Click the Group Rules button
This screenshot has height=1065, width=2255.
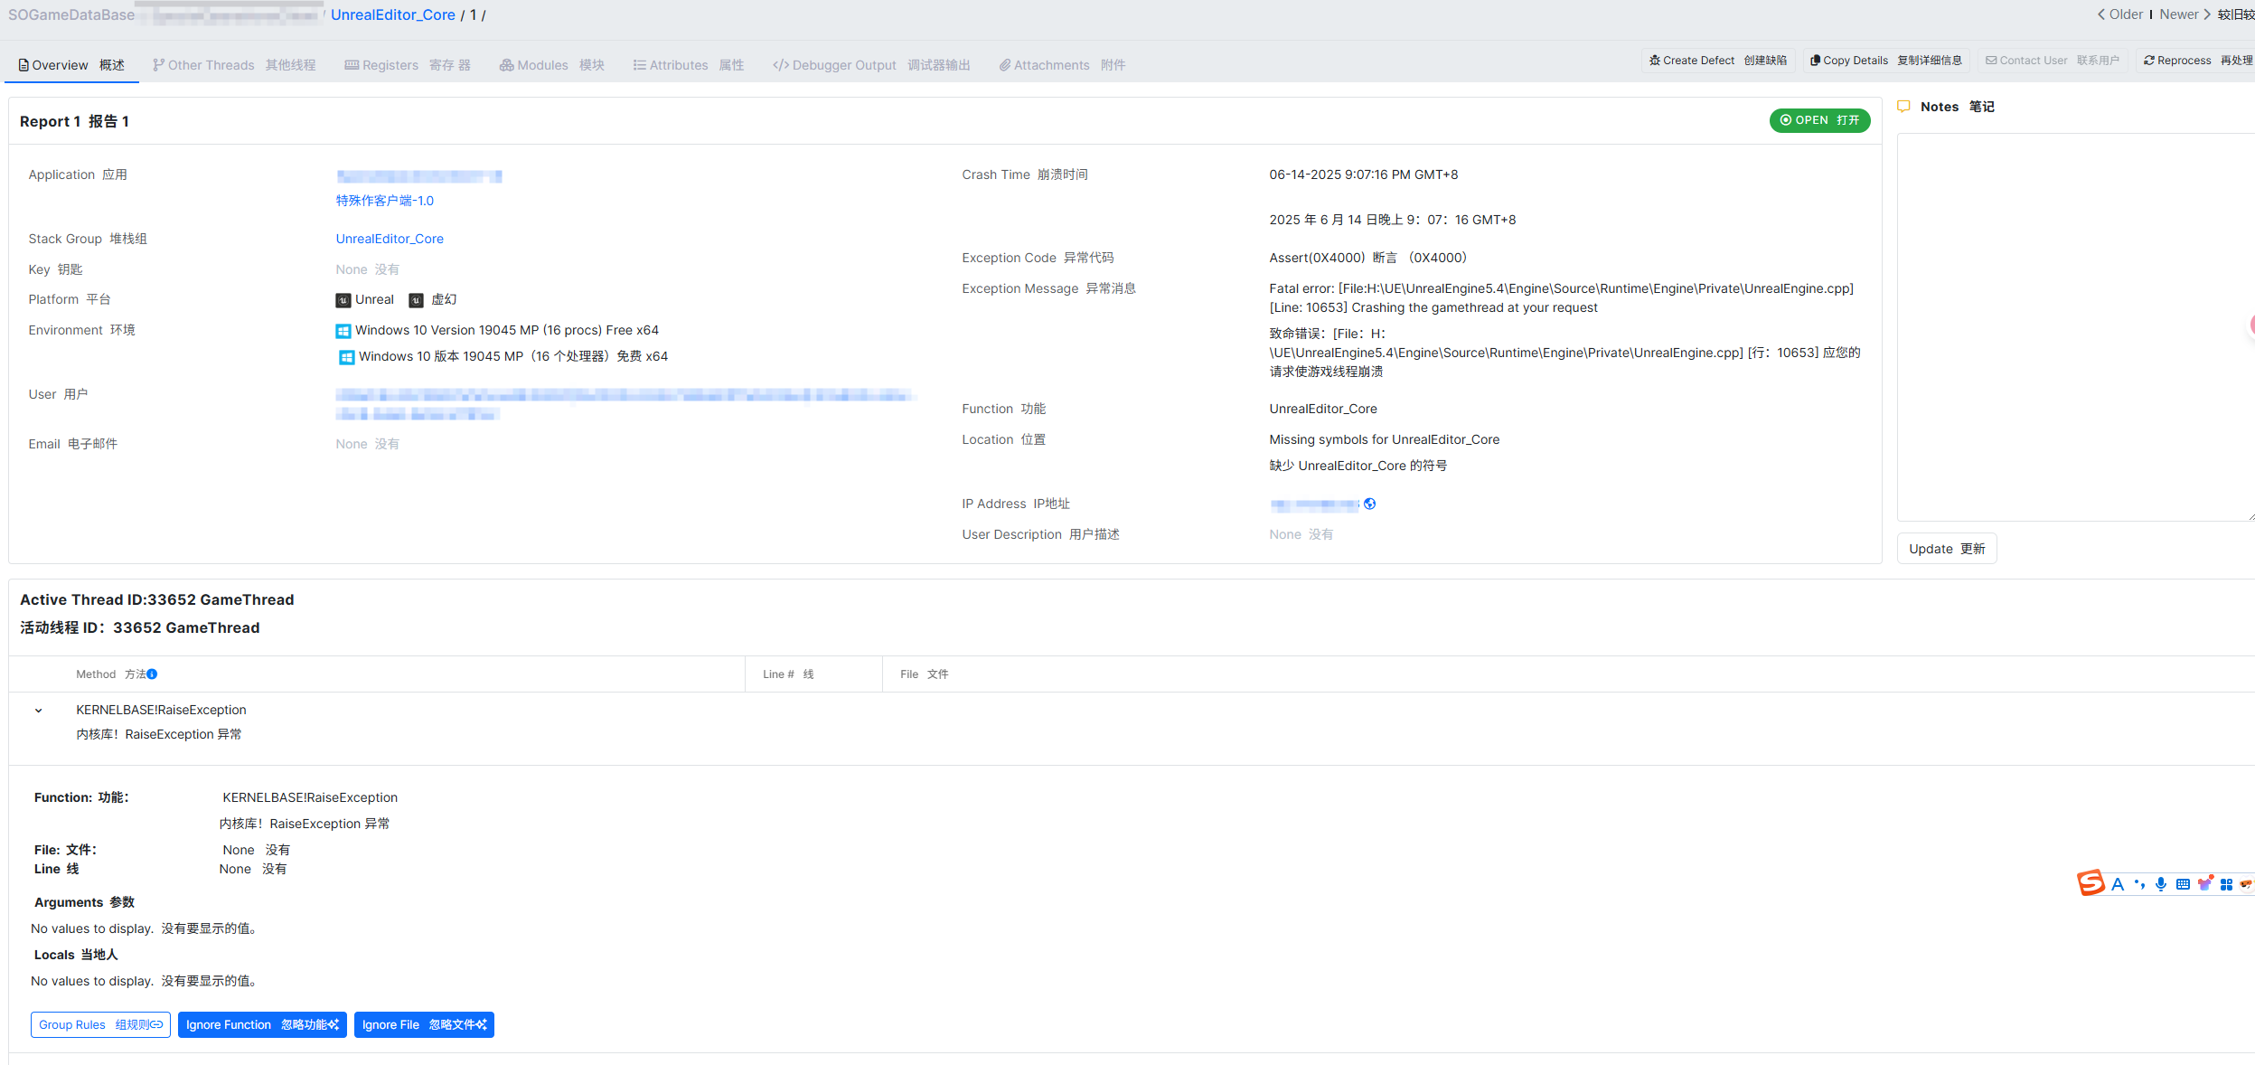[100, 1024]
